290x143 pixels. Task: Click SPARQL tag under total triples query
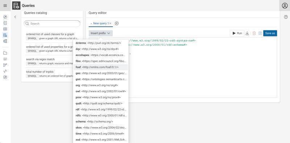tap(32, 76)
